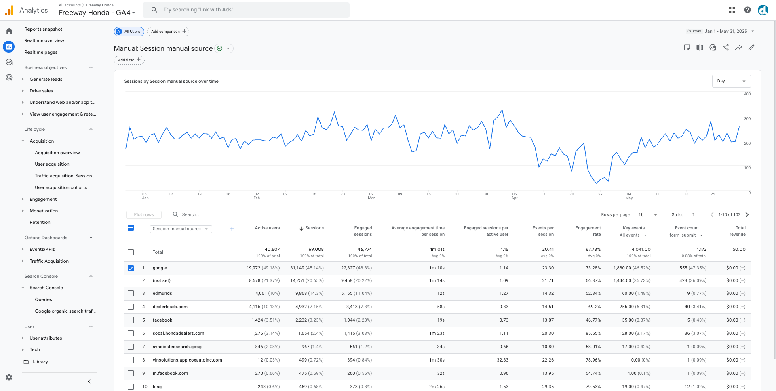776x391 pixels.
Task: Open Admin settings gear icon
Action: pos(9,377)
